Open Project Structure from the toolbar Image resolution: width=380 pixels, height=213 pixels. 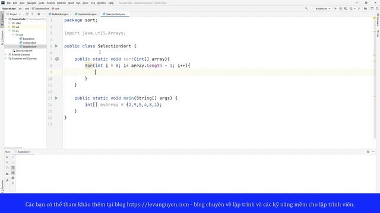click(x=366, y=8)
